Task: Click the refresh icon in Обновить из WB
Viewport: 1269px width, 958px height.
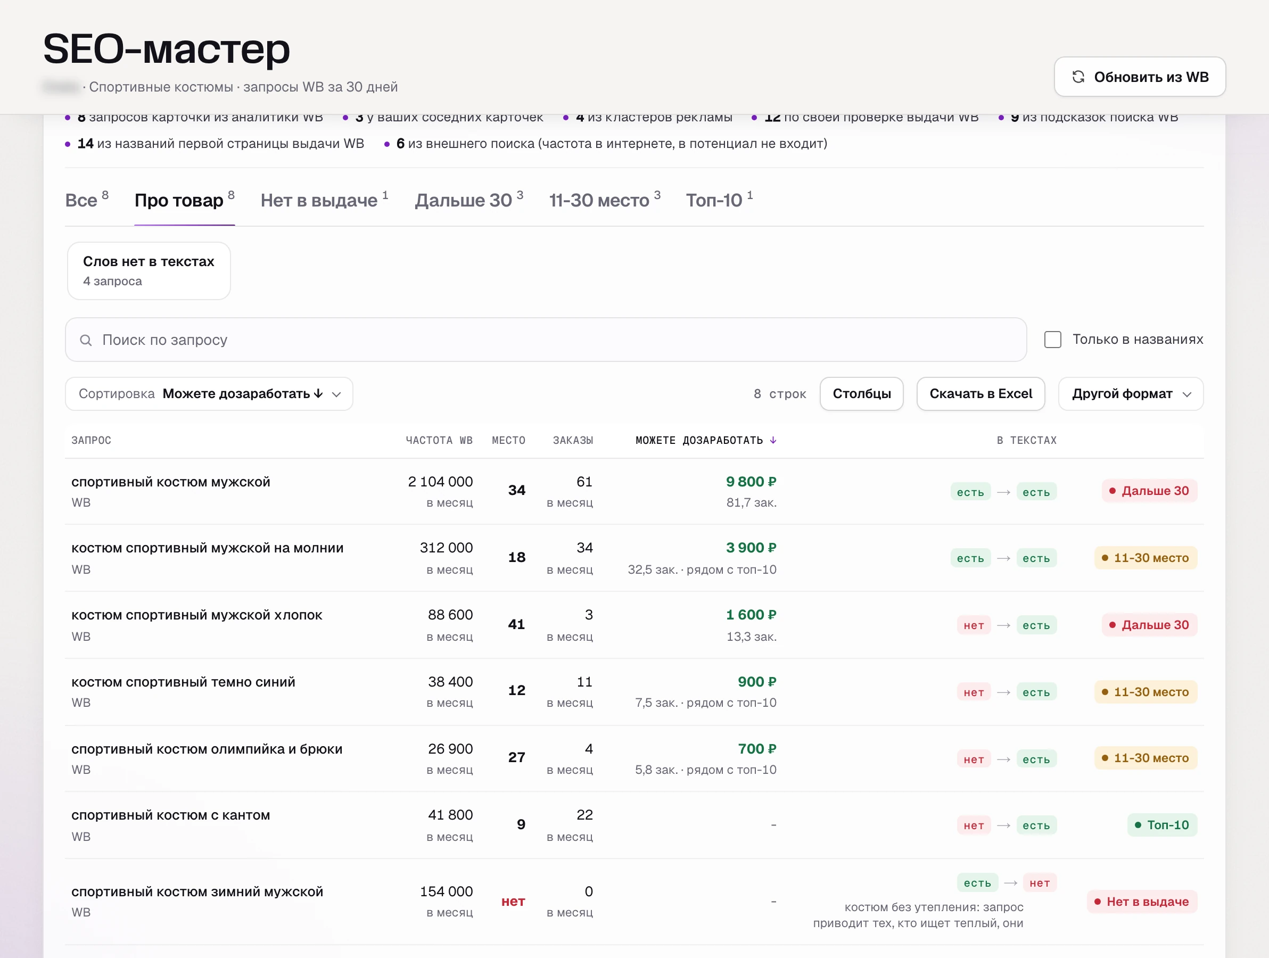Action: pyautogui.click(x=1078, y=77)
